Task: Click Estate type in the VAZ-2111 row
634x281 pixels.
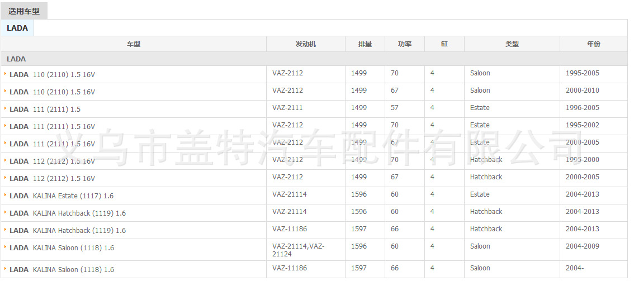Action: (480, 108)
